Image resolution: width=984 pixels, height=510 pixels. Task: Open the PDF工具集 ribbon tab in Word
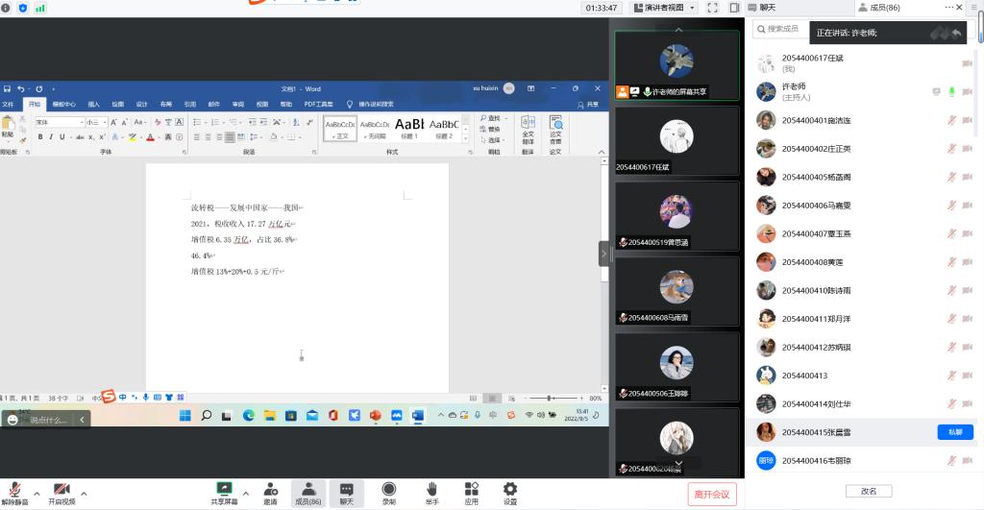319,104
